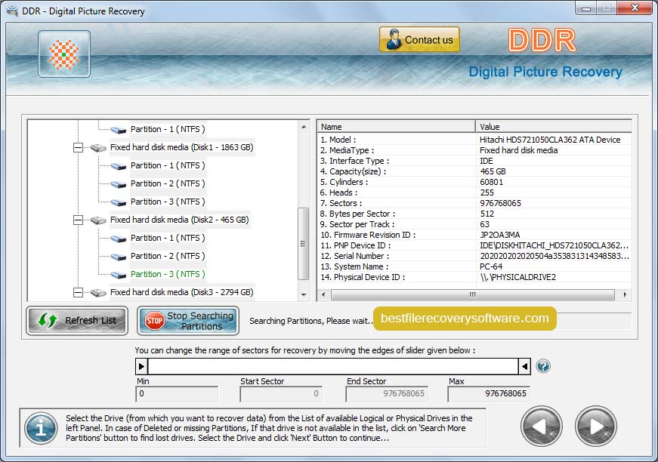Select Partition - 1 under Disk1
Viewport: 658px width, 462px height.
tap(168, 165)
